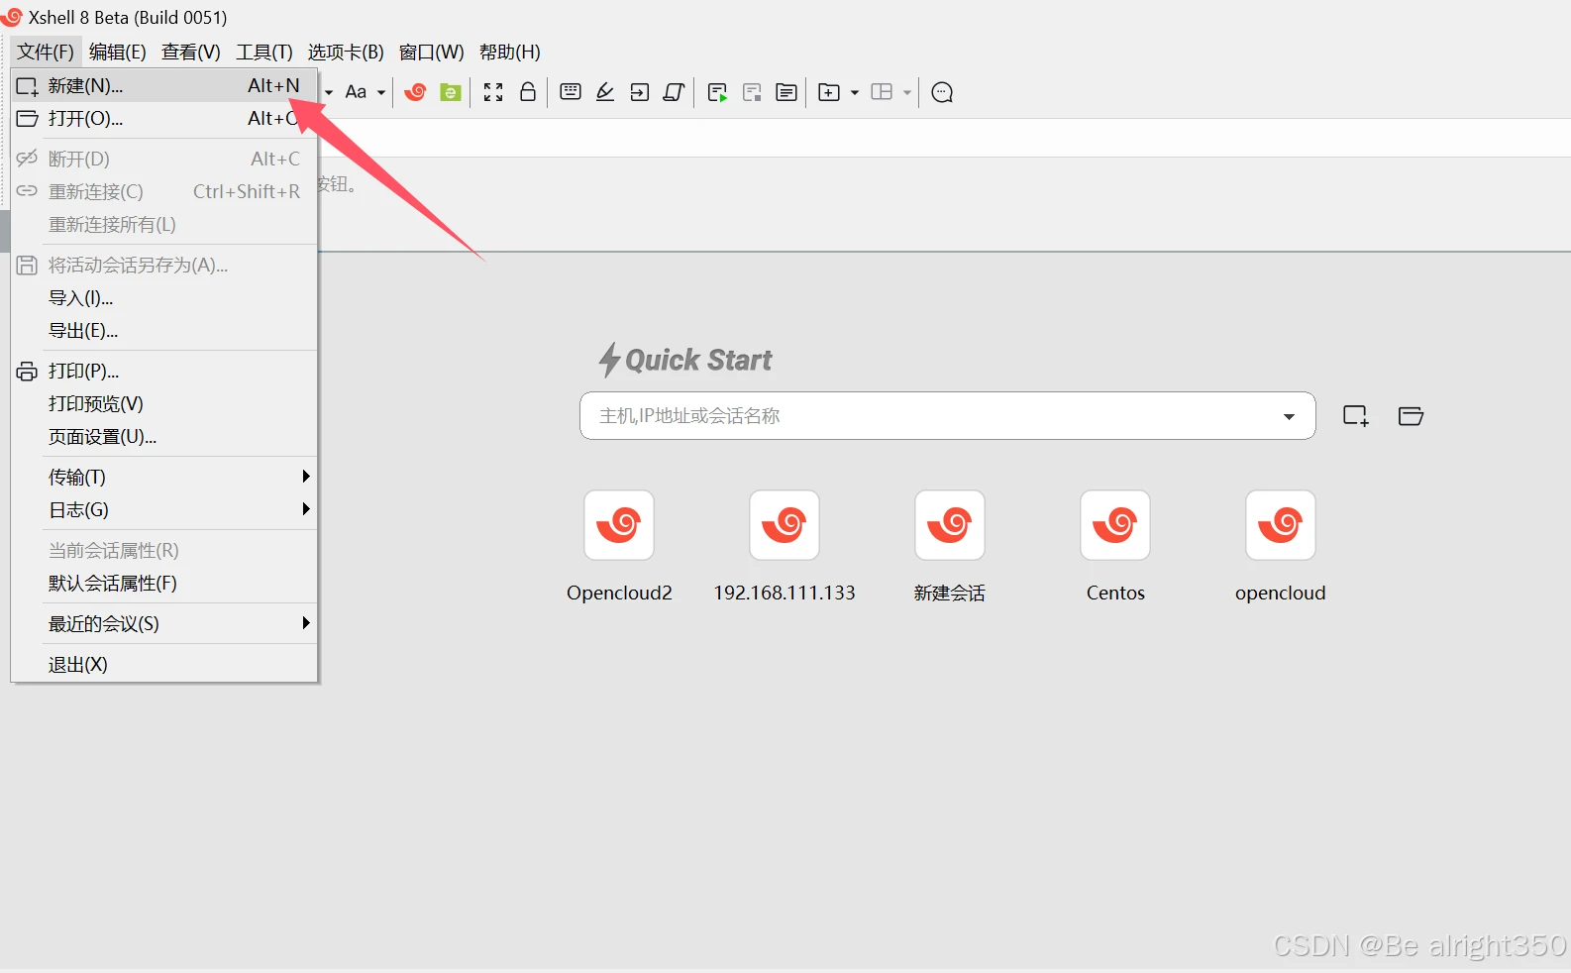Open the keyboard mapping toolbar icon
Screen dimensions: 1571x973
click(x=571, y=92)
